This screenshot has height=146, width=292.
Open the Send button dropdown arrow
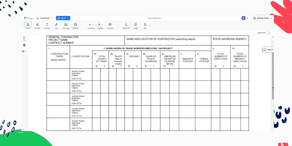68,18
